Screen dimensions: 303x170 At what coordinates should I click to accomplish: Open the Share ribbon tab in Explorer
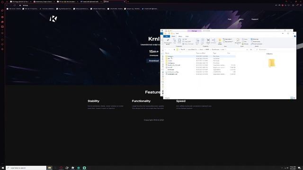tap(180, 36)
